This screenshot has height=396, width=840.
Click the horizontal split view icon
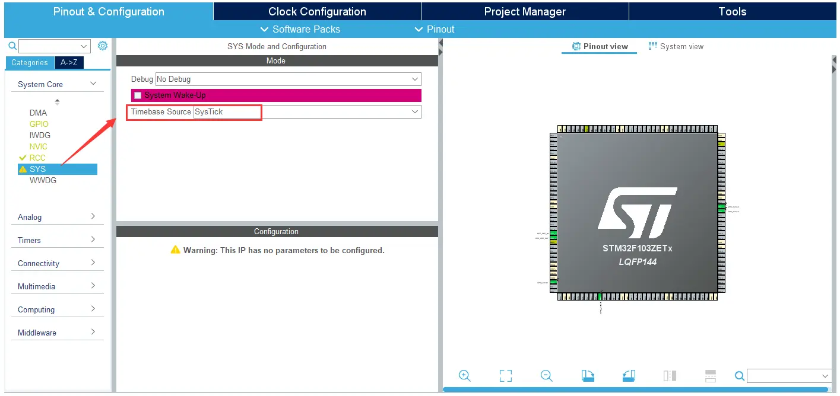point(711,376)
